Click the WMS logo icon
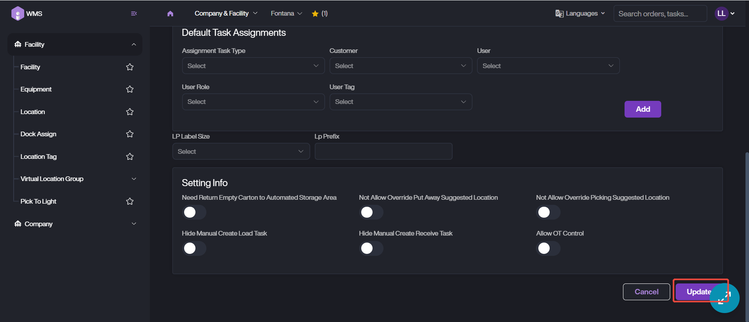Viewport: 749px width, 322px height. 18,14
